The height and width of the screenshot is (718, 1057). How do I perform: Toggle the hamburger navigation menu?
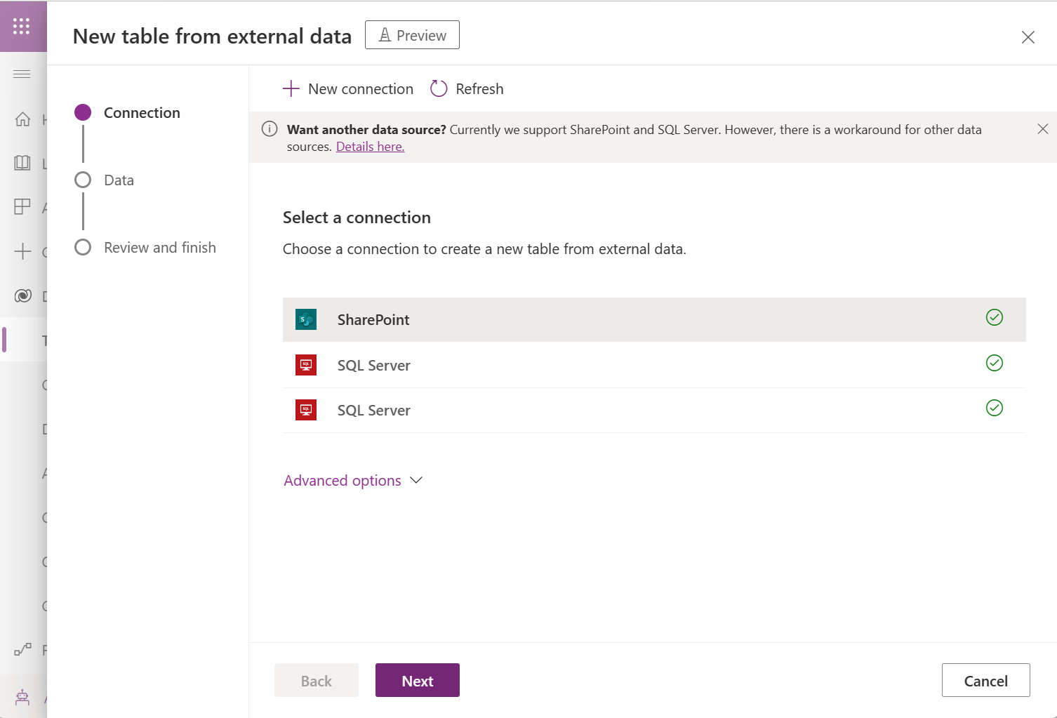[22, 74]
